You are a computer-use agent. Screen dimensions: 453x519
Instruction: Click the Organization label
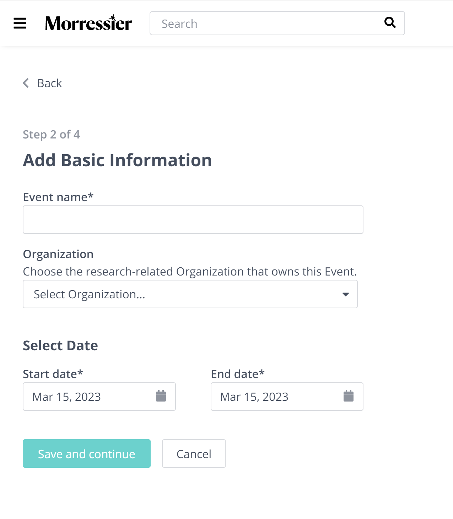[58, 254]
